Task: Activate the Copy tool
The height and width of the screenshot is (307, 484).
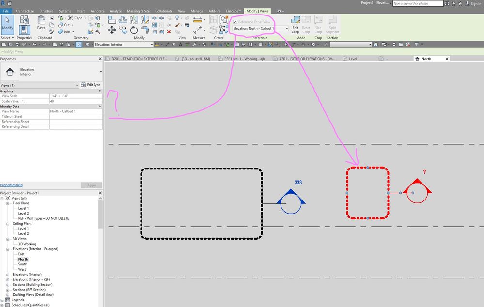Action: tap(123, 30)
